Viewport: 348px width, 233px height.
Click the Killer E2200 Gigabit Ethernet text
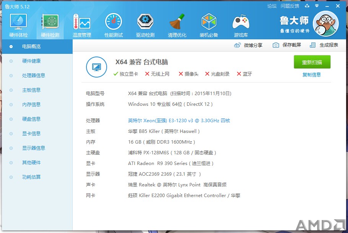[x=184, y=196]
